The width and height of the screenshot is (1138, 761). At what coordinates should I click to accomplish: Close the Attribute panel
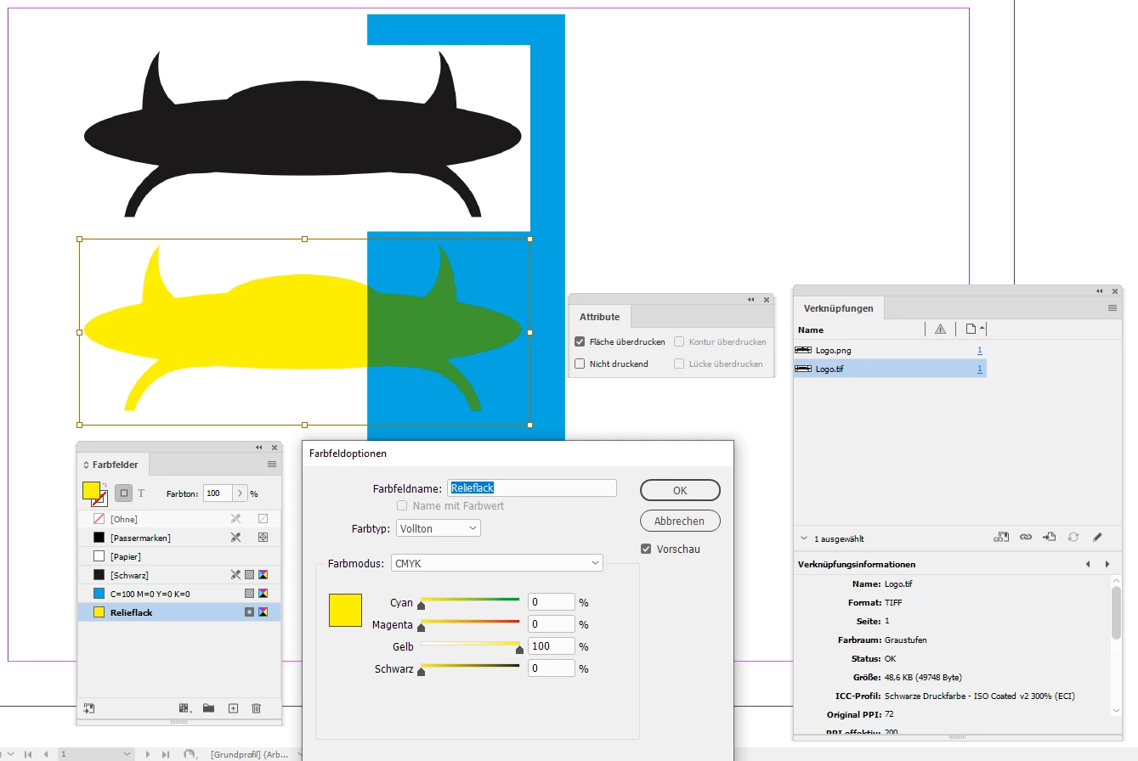click(x=767, y=299)
